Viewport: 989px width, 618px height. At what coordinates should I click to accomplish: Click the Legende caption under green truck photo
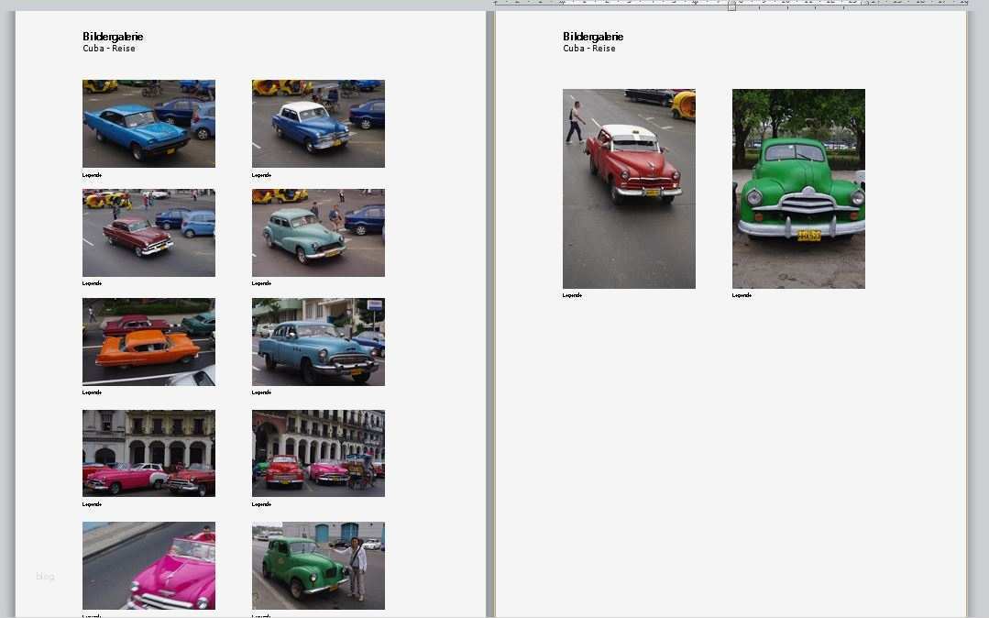tap(742, 295)
